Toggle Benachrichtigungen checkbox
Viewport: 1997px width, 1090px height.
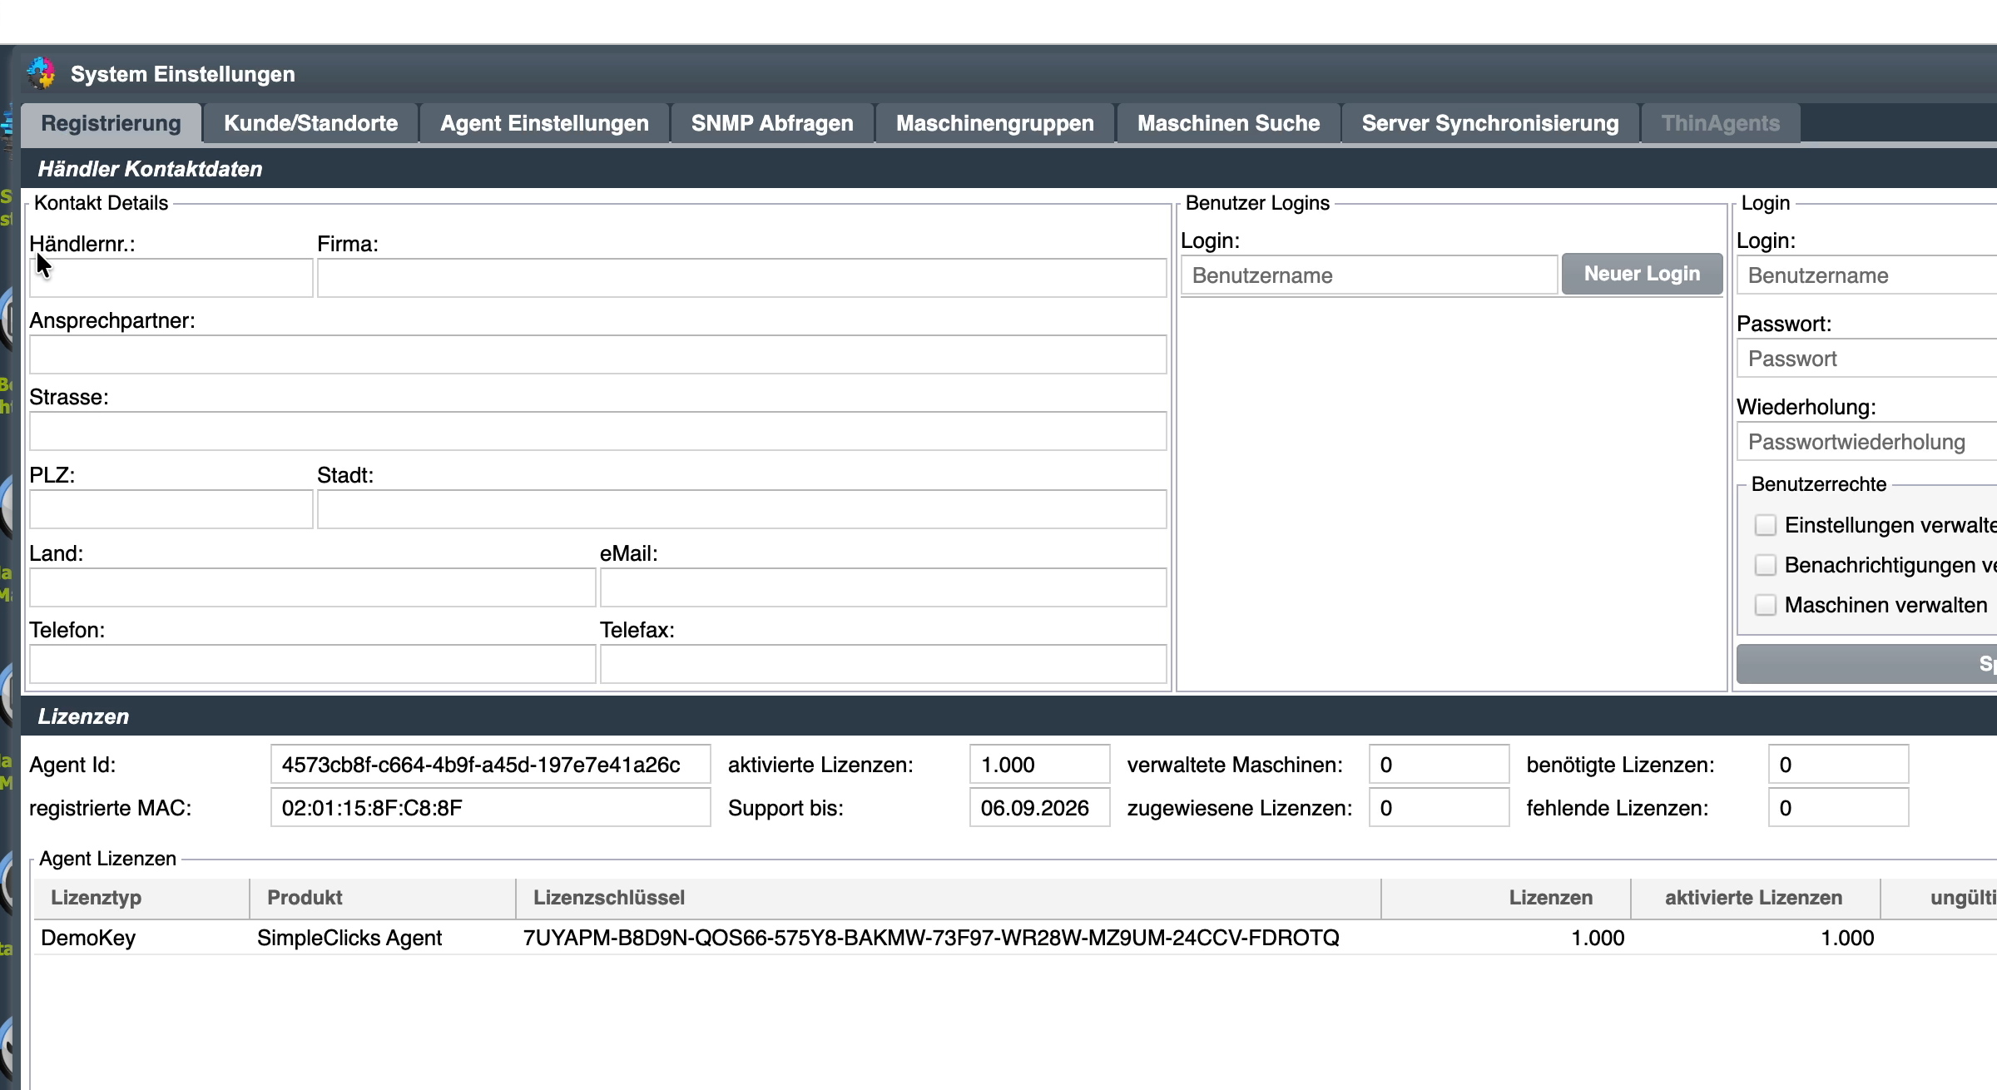coord(1765,565)
